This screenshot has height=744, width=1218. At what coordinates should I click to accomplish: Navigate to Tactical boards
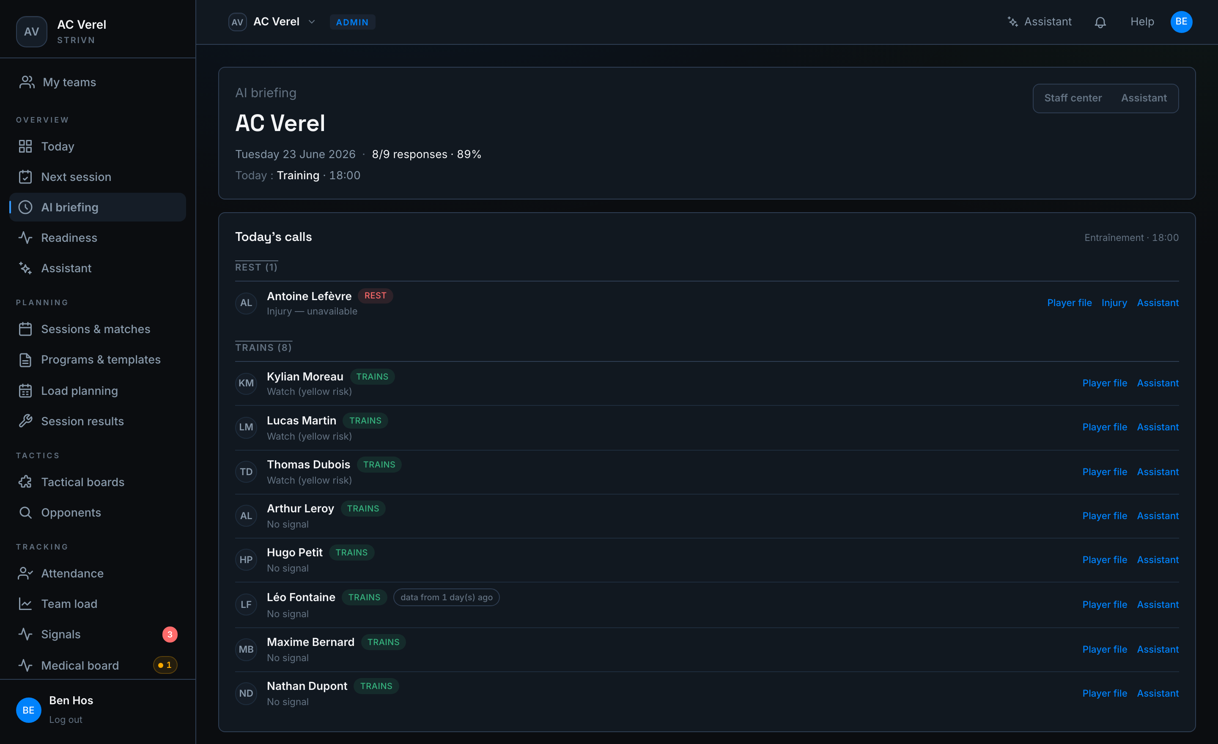click(x=97, y=482)
